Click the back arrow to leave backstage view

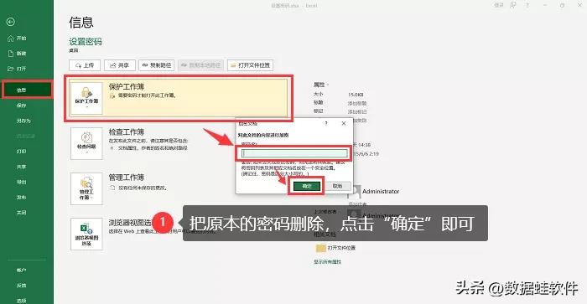(x=10, y=22)
